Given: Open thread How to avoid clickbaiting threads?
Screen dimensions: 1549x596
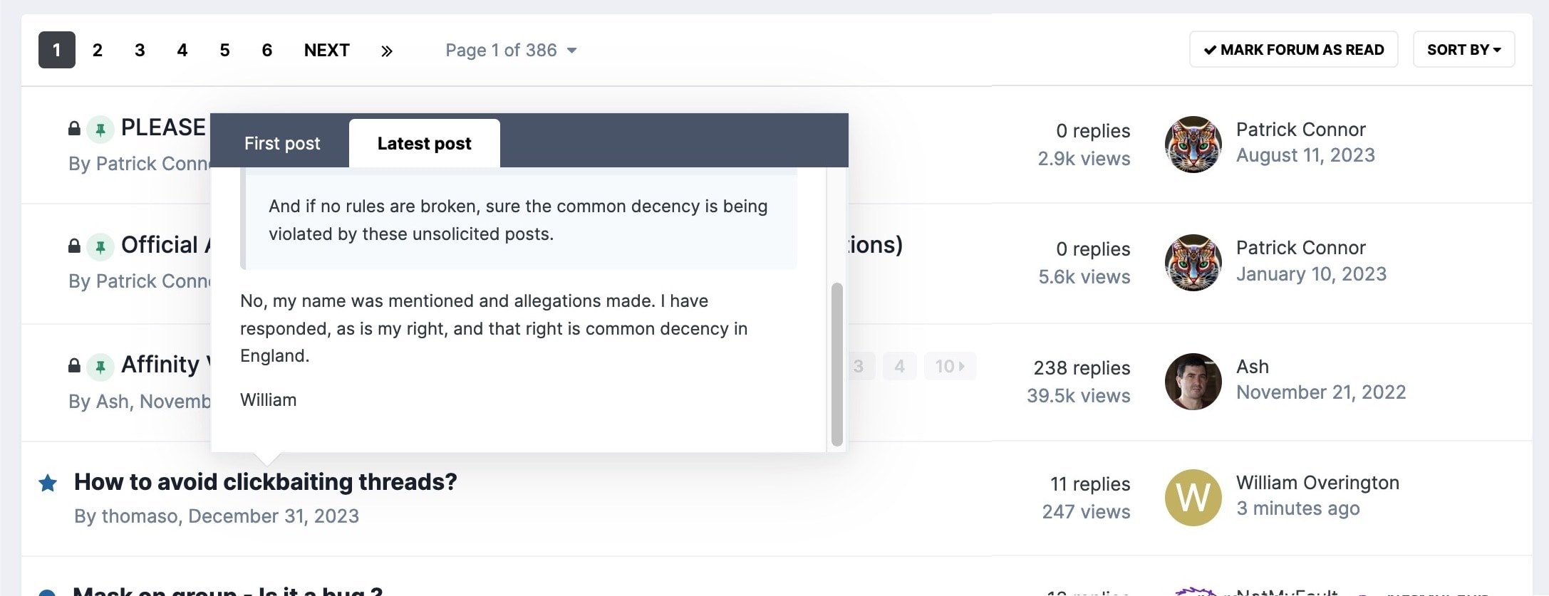Looking at the screenshot, I should tap(266, 482).
